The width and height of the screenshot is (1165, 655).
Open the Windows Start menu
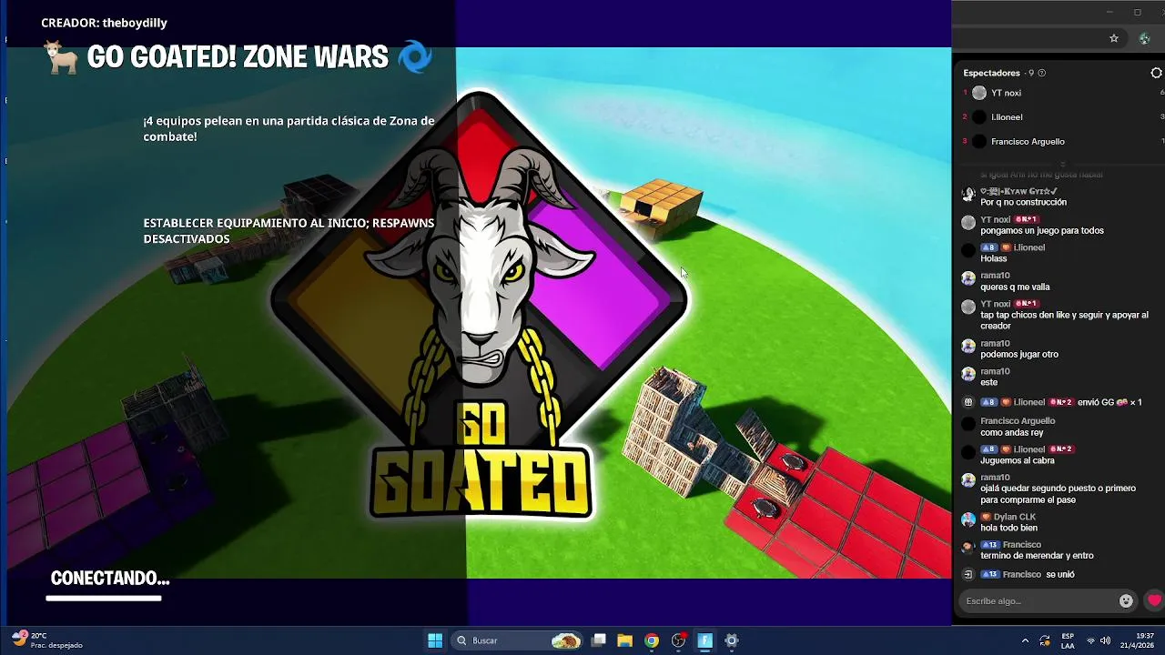tap(435, 640)
